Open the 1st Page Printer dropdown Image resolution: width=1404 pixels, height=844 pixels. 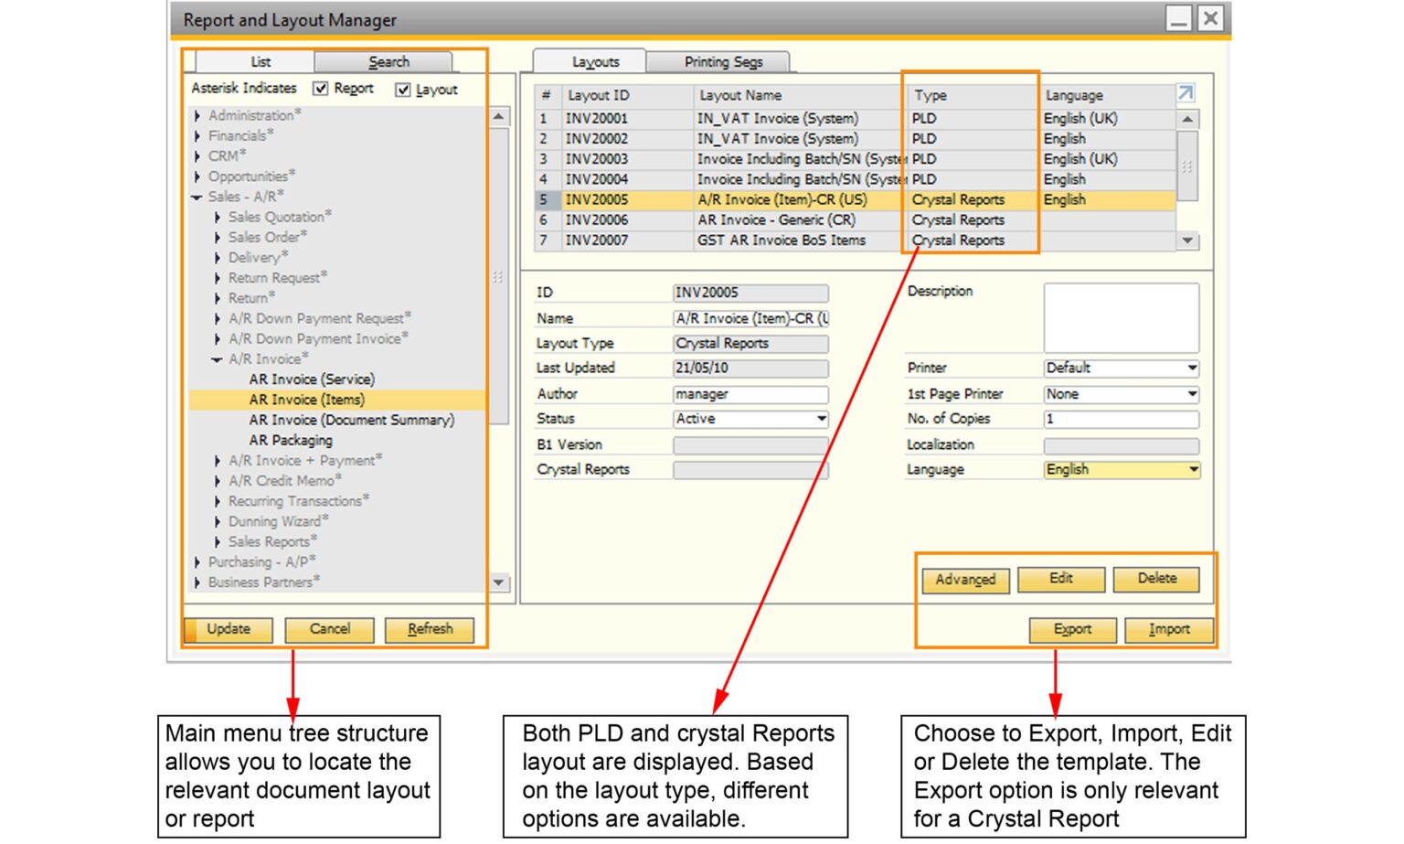pyautogui.click(x=1192, y=394)
